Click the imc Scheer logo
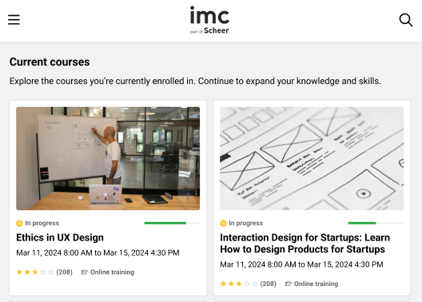 tap(209, 20)
